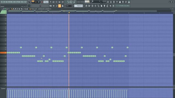Select the Mute tool
Image resolution: width=175 pixels, height=98 pixels.
point(19,9)
